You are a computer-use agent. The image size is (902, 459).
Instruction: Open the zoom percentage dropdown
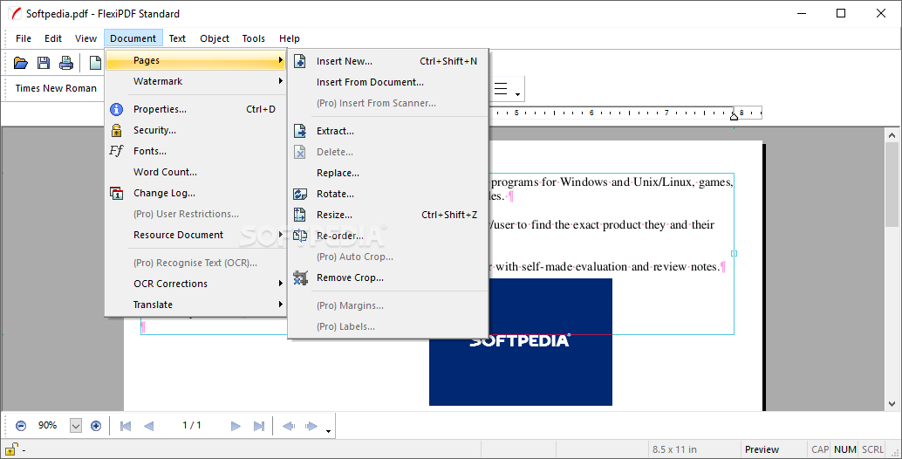pos(76,426)
